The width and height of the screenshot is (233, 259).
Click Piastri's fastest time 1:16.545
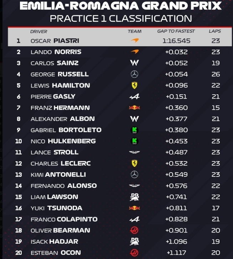click(x=176, y=41)
